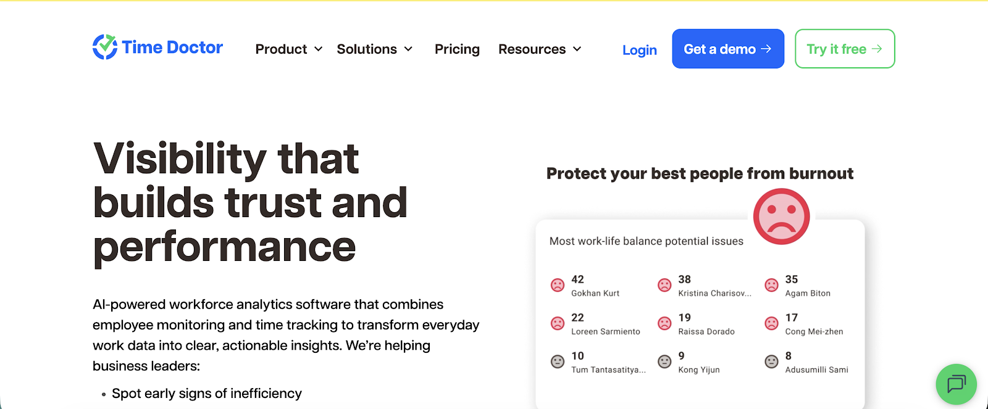Click the Try it free button
988x409 pixels.
(x=845, y=49)
